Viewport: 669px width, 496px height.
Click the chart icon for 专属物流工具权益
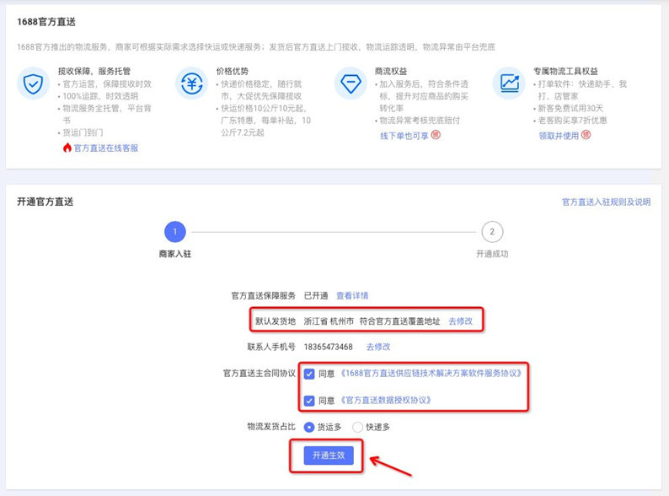[x=509, y=83]
